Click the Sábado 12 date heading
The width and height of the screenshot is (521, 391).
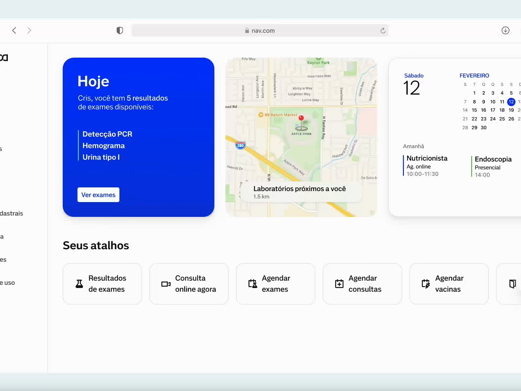pos(414,84)
